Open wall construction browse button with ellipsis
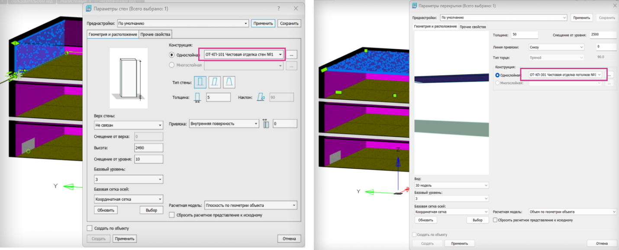 point(292,55)
